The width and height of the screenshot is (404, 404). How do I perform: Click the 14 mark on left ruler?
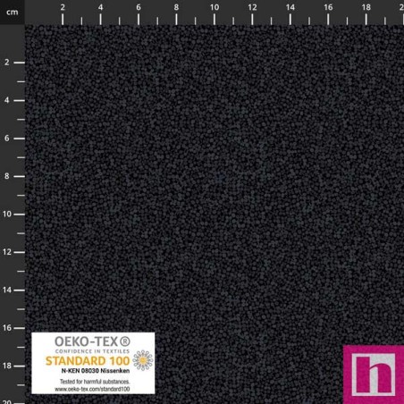[7, 290]
